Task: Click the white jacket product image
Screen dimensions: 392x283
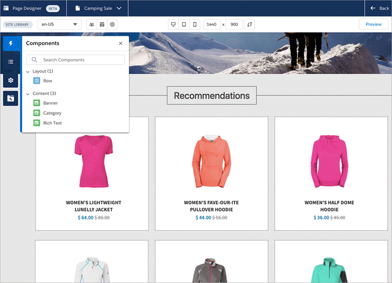Action: [x=92, y=270]
